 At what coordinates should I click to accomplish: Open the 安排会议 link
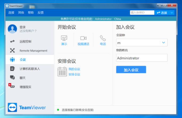74,74
